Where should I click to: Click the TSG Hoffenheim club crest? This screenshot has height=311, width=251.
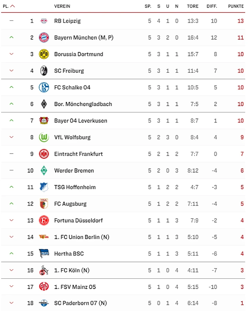tap(44, 187)
